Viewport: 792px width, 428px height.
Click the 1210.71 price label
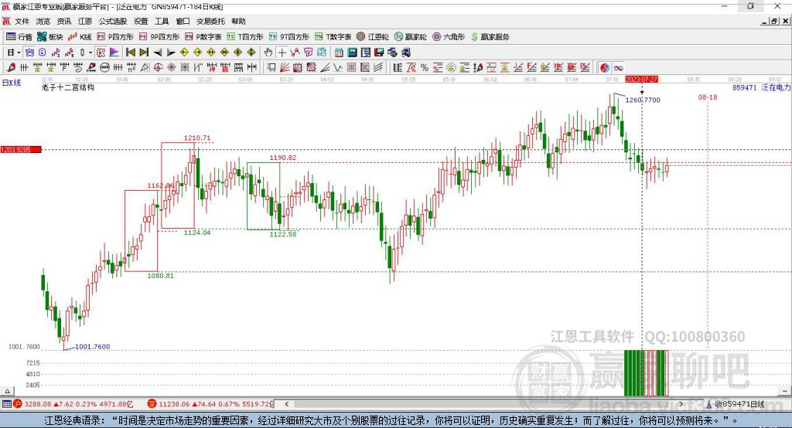point(197,138)
